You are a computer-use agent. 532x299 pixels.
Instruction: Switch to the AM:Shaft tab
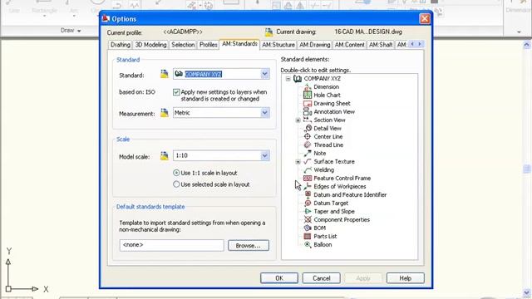click(x=381, y=45)
